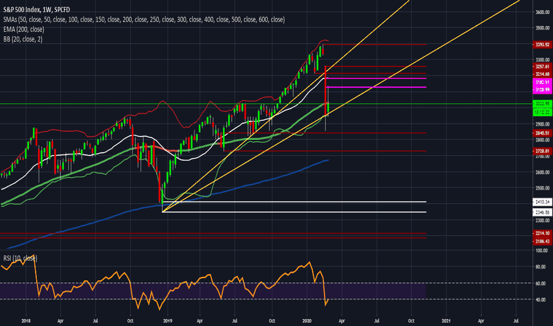
Task: Click the green 18:12:32 countdown label
Action: (x=542, y=112)
